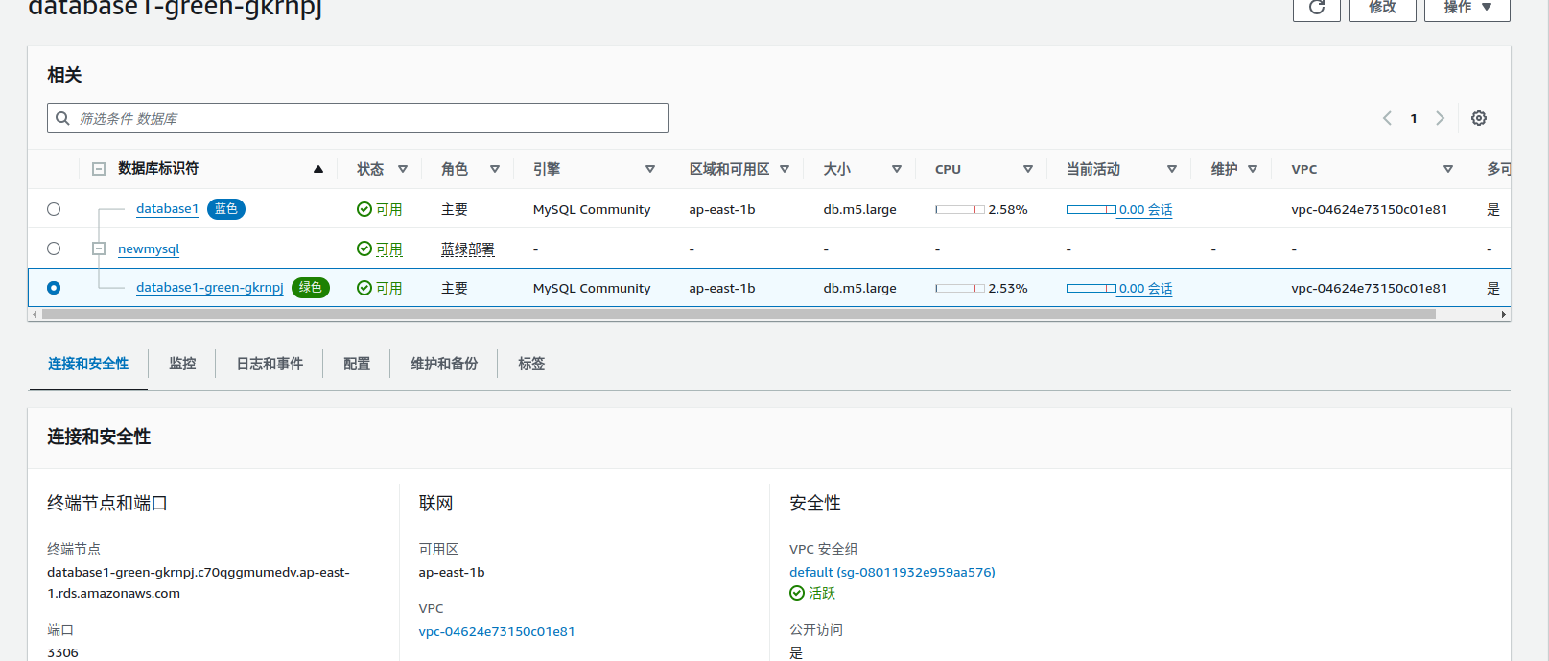Switch to 标签 tab

pos(531,364)
